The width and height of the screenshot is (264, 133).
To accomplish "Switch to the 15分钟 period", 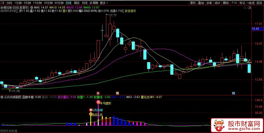I will click(37, 3).
